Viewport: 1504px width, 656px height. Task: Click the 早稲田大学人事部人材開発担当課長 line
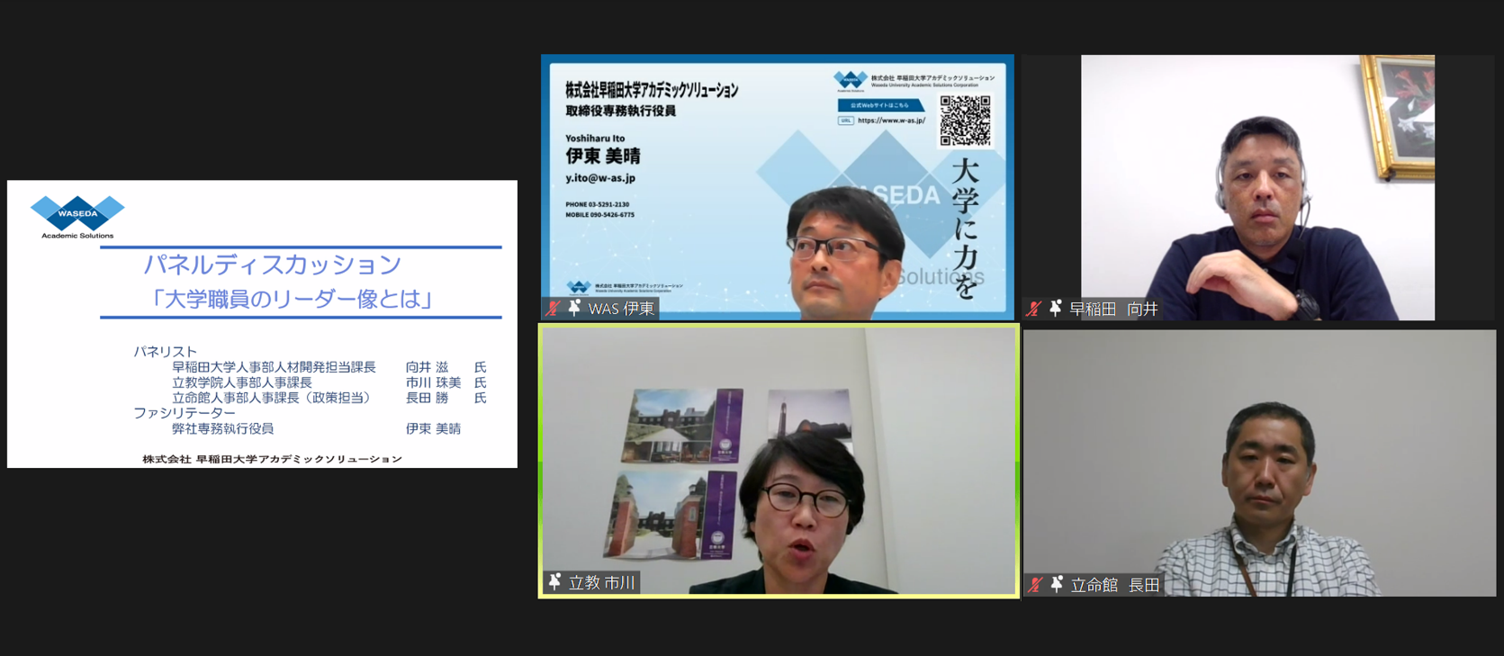[274, 367]
